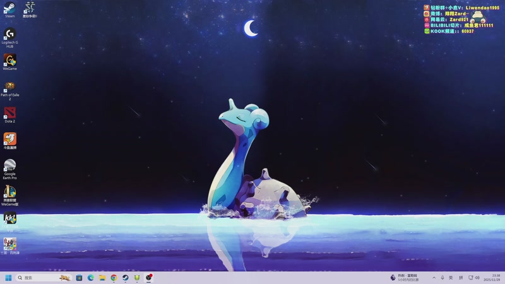Select the KK platform desktop shortcut
Screen dimensions: 505x284
pyautogui.click(x=9, y=222)
